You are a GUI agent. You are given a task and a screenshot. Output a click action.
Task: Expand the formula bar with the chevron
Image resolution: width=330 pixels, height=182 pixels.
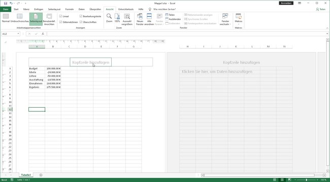point(327,34)
